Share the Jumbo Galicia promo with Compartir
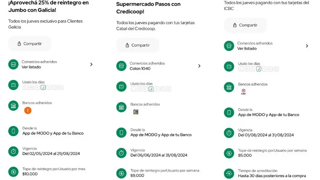Viewport: 320px width, 180px height. coord(30,44)
